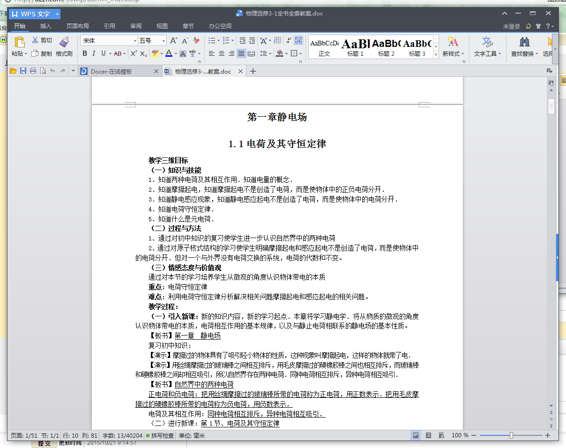The width and height of the screenshot is (566, 448).
Task: Center align text
Action: [222, 54]
